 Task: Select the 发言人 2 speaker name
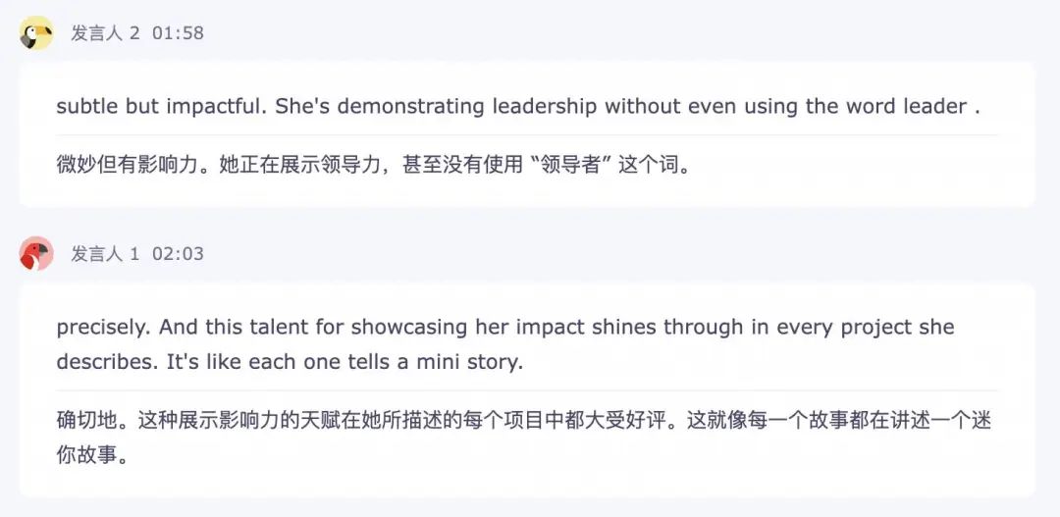[105, 33]
